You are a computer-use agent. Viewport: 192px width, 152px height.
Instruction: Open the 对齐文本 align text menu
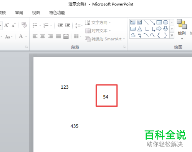pos(98,31)
